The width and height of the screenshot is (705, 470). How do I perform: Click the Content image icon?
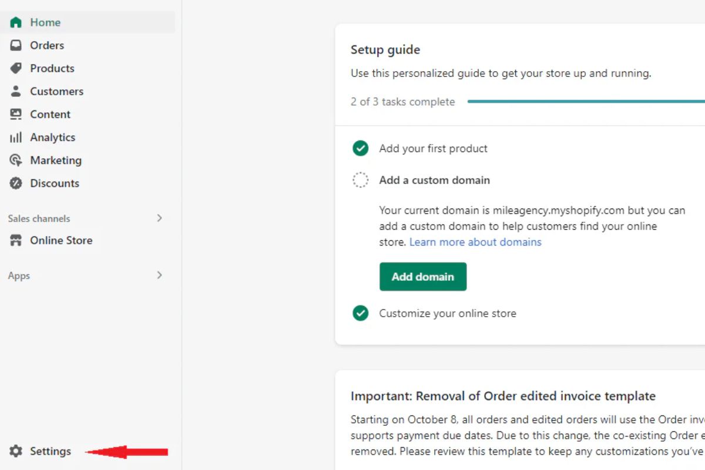pos(16,114)
